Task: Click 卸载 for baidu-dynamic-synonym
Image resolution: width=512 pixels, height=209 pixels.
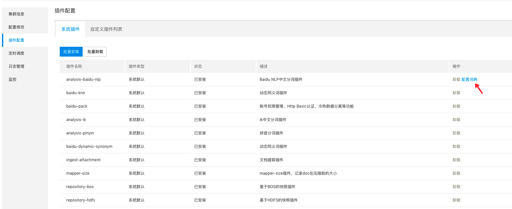Action: (456, 147)
